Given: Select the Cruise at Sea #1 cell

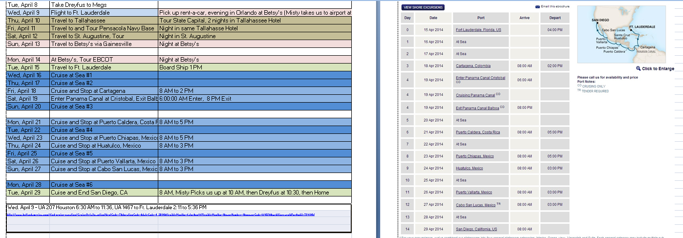Looking at the screenshot, I should coord(103,75).
